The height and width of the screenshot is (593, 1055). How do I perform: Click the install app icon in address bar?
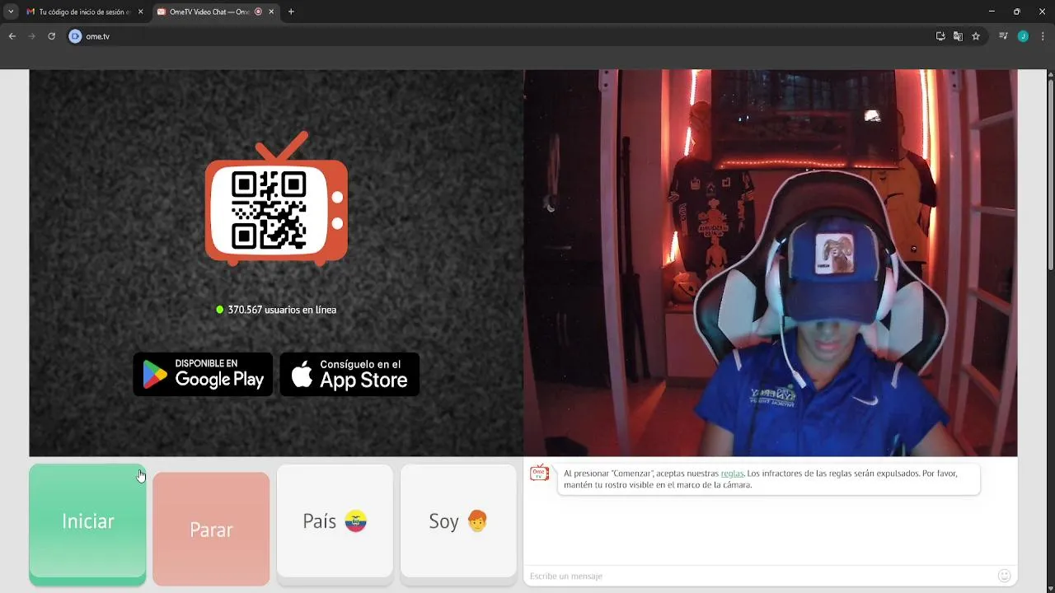pyautogui.click(x=940, y=36)
